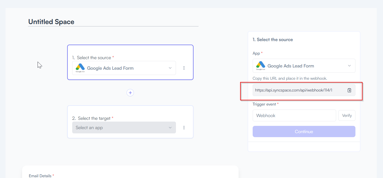Click 'Copy this URL and place it' text
Viewport: 383px width, 178px height.
click(x=290, y=78)
